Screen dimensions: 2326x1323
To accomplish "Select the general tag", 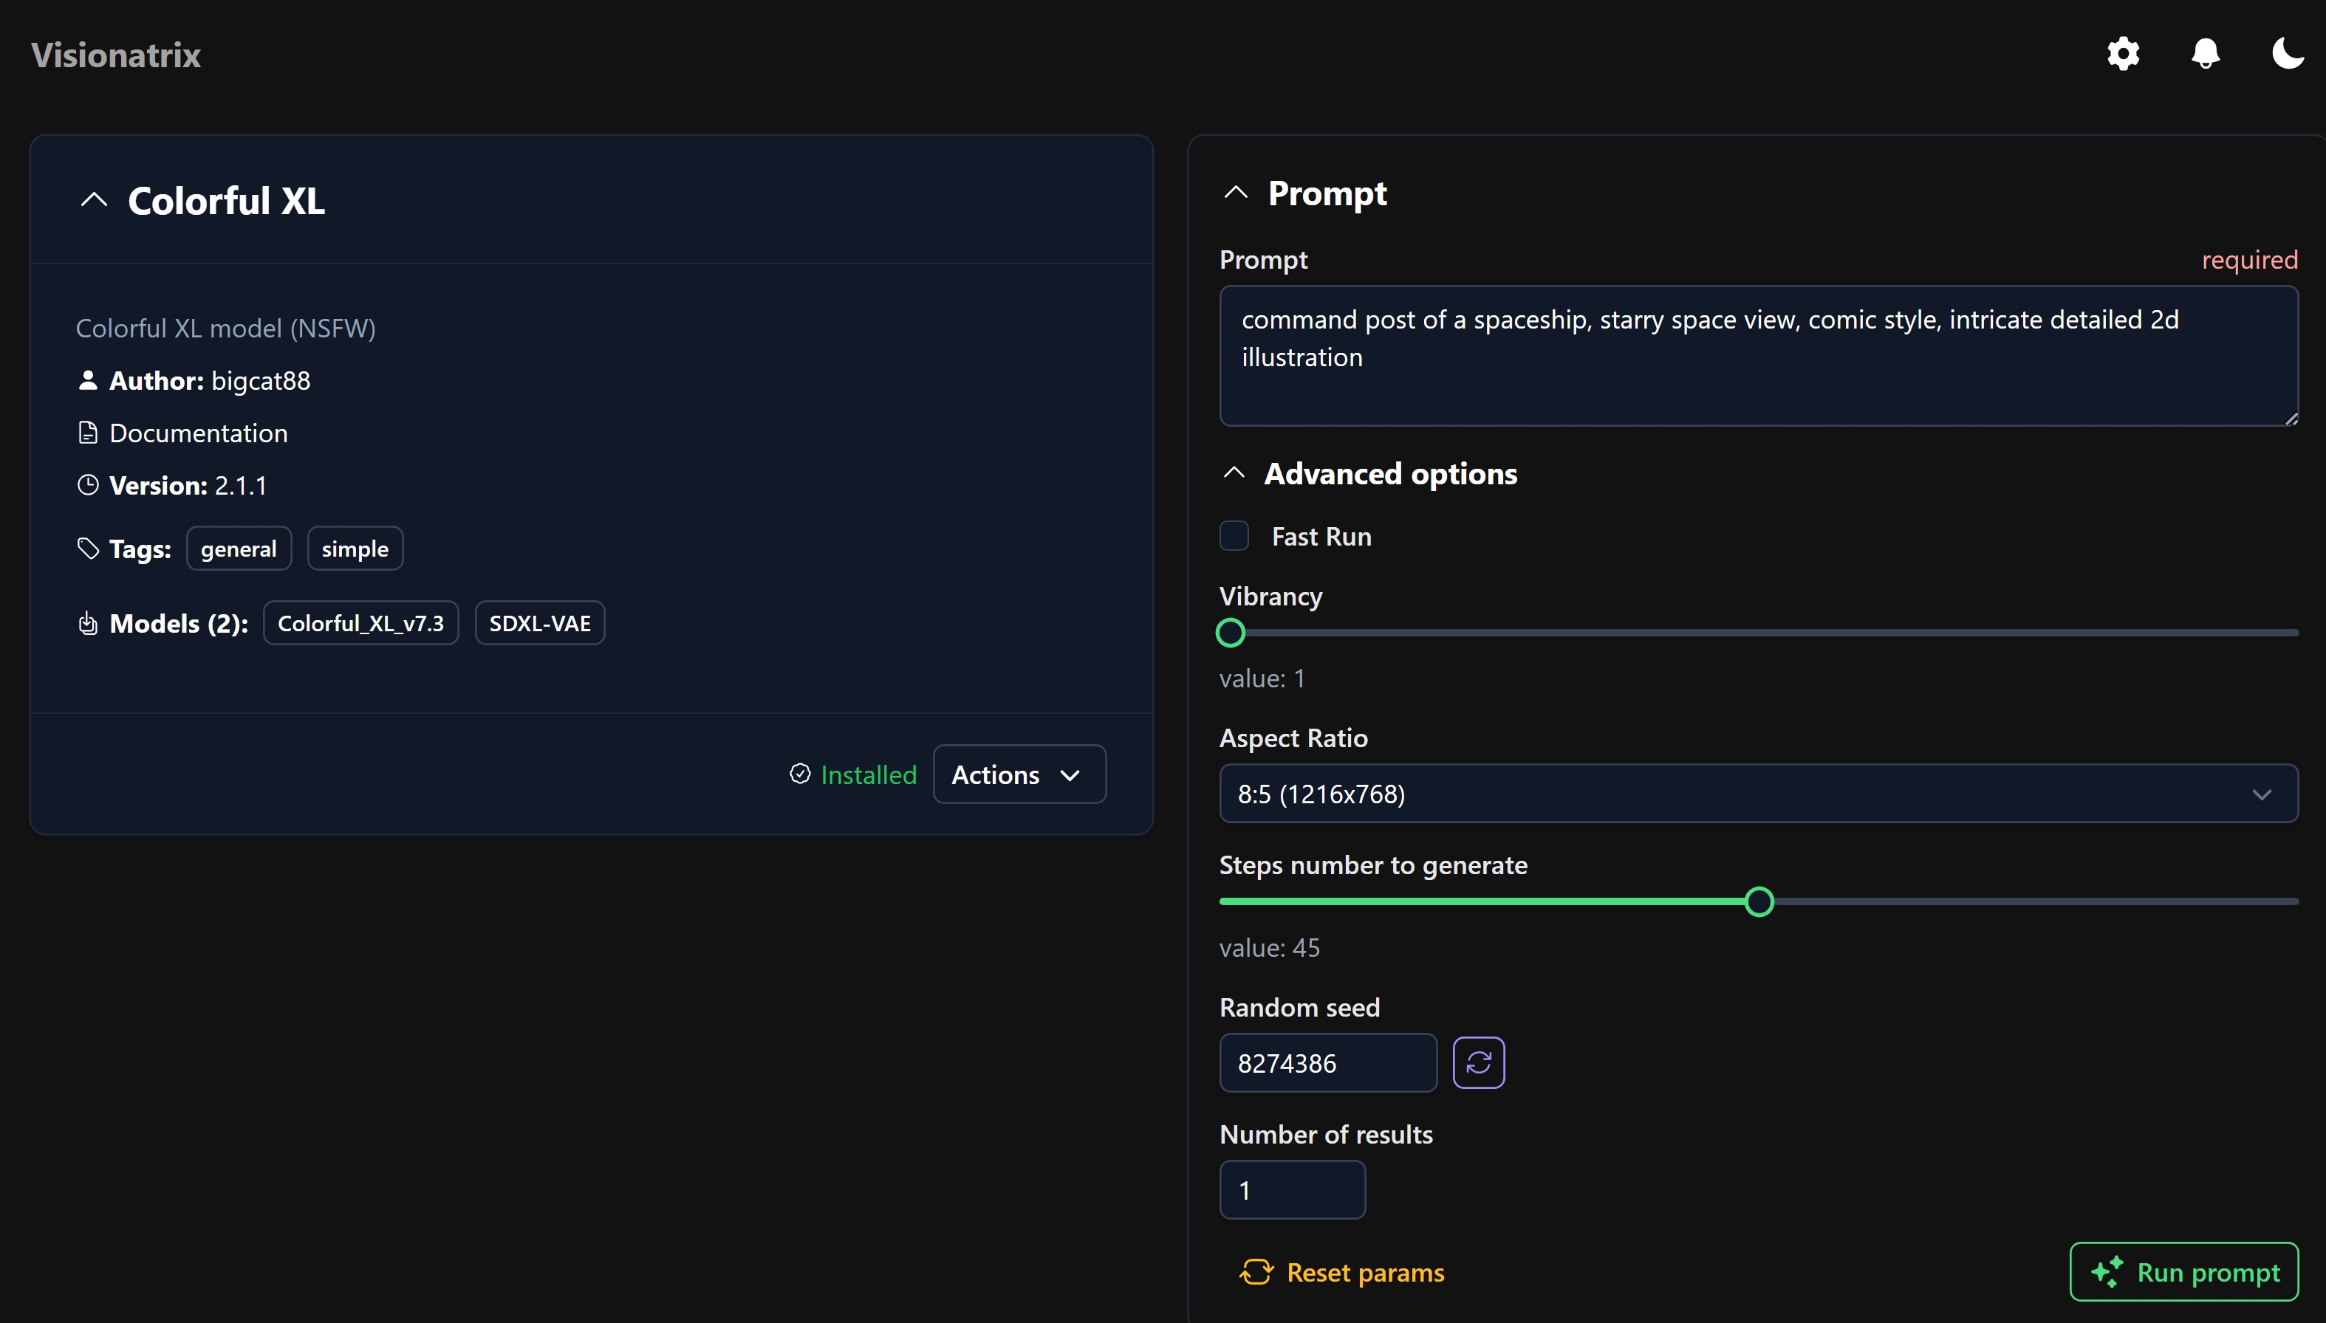I will click(238, 549).
